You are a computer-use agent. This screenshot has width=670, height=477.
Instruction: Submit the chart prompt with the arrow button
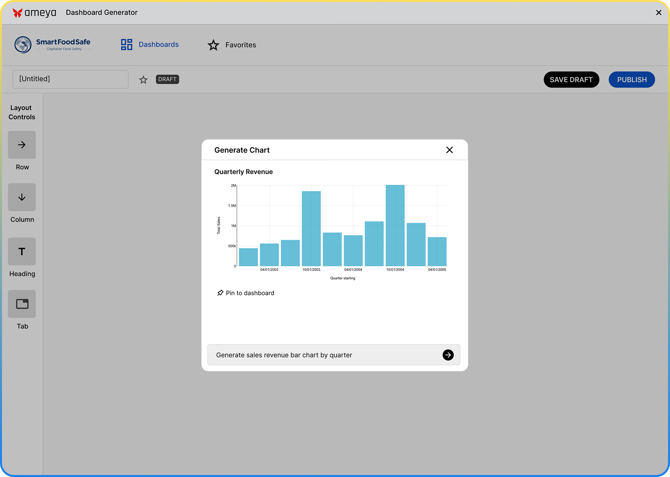pos(448,355)
